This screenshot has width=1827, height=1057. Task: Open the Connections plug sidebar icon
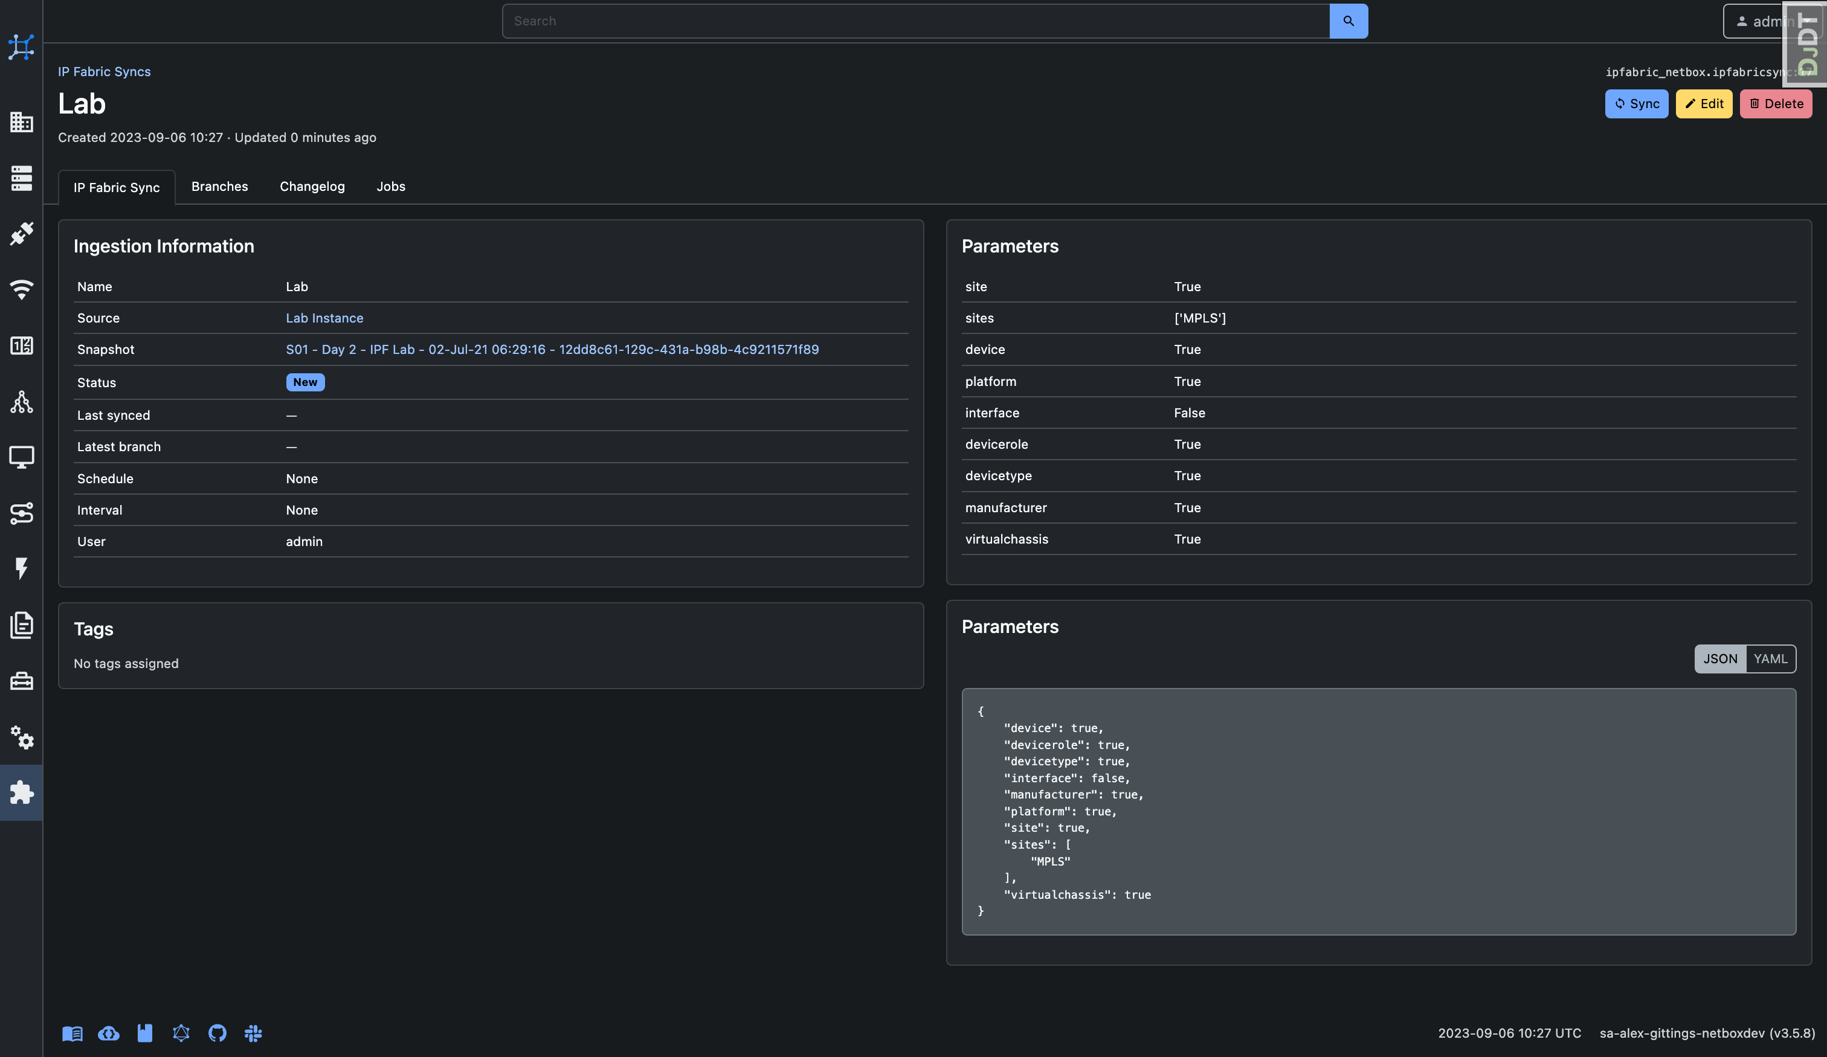tap(21, 233)
